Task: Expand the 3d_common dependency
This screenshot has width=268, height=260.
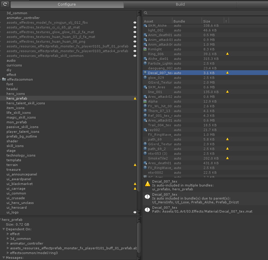Action: click(x=8, y=238)
